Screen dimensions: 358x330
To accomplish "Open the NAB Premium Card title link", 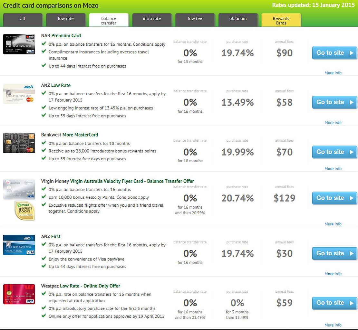I will coord(61,36).
